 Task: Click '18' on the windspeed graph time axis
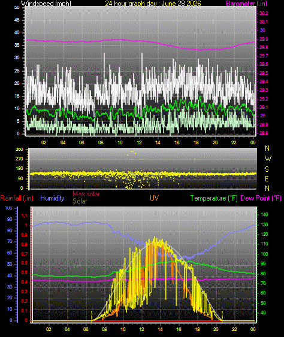tap(196, 142)
